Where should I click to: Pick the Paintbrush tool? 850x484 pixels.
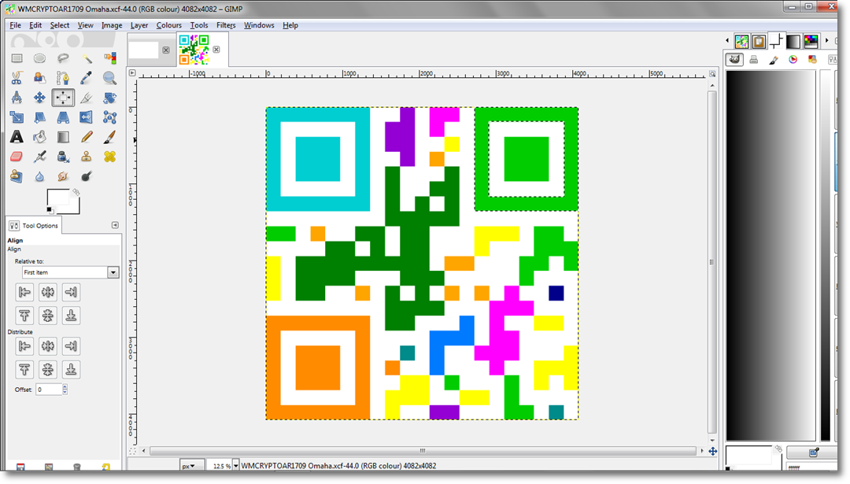click(x=109, y=137)
